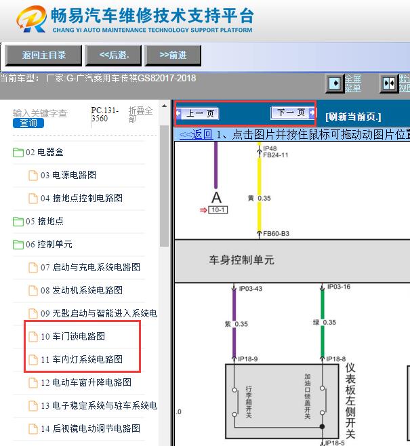The height and width of the screenshot is (446, 410).
Task: Click the double-arrow view toggle icon
Action: point(389,84)
